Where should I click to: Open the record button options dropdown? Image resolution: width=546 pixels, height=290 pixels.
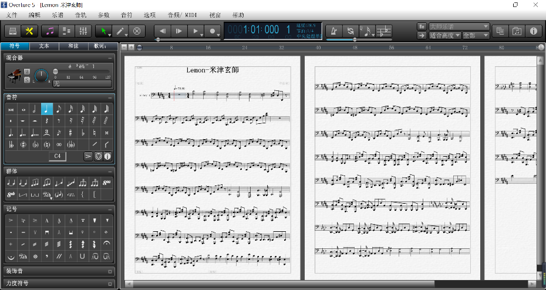[x=218, y=35]
